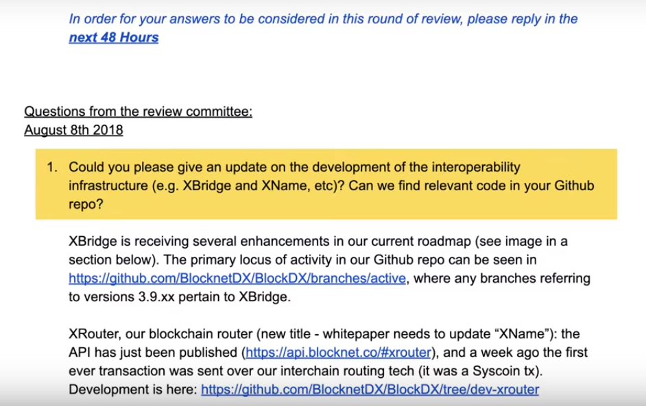Click the "Questions from the review committee:" heading

point(138,112)
